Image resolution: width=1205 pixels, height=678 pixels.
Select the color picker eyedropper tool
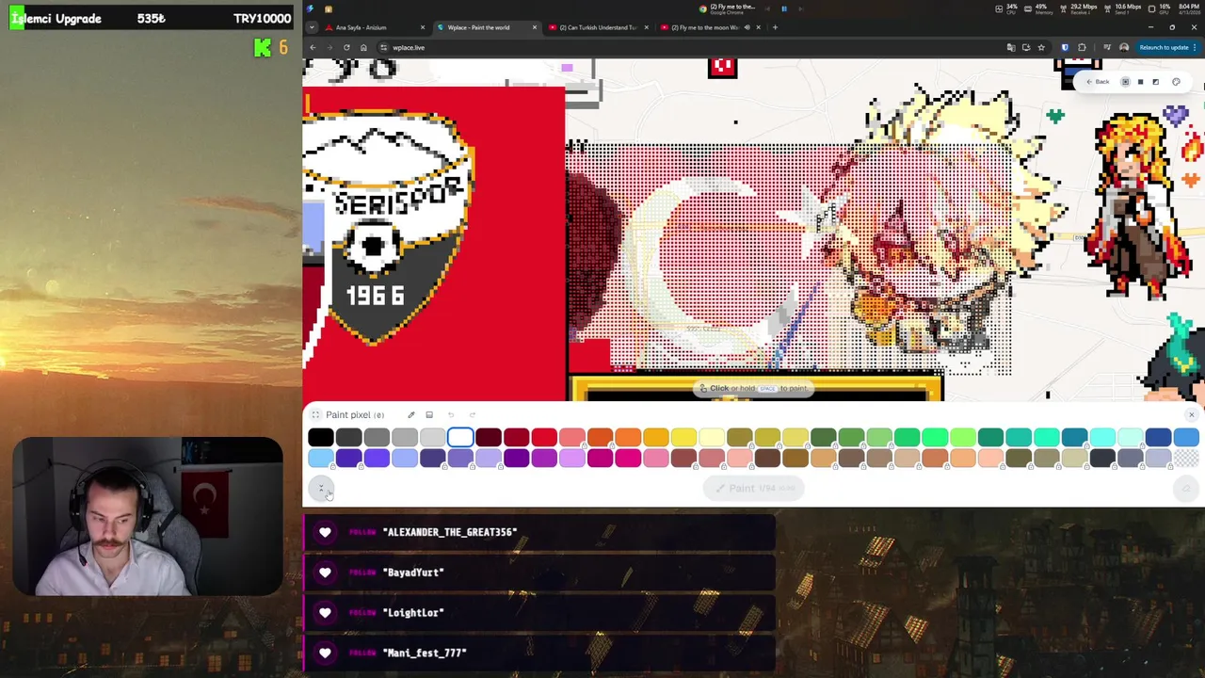[410, 414]
